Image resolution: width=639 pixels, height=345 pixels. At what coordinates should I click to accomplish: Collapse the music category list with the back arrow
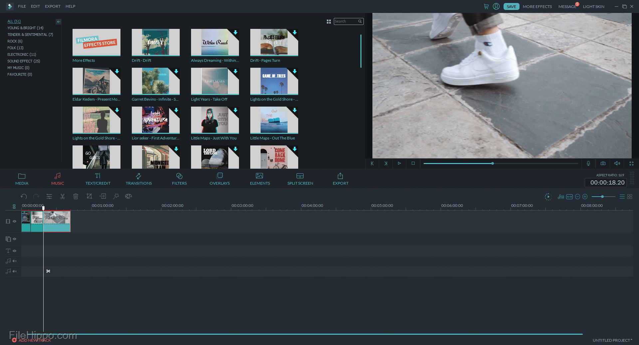pos(59,22)
